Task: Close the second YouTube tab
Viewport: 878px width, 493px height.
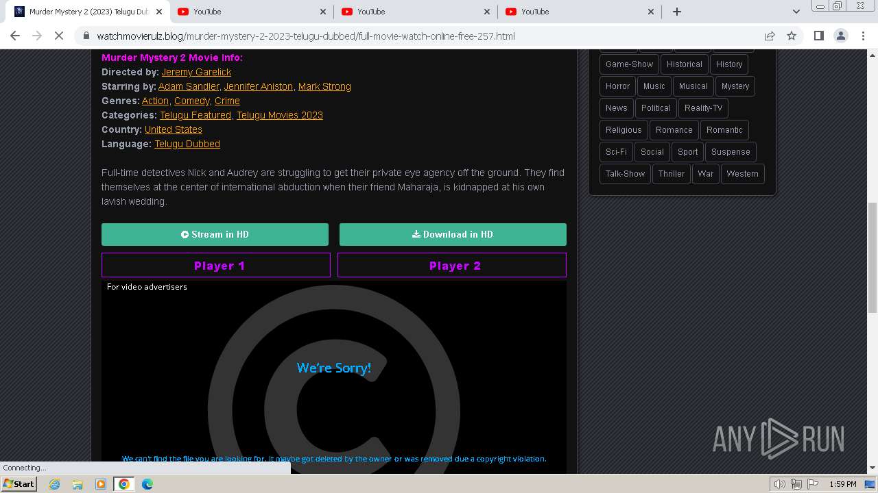Action: click(487, 12)
